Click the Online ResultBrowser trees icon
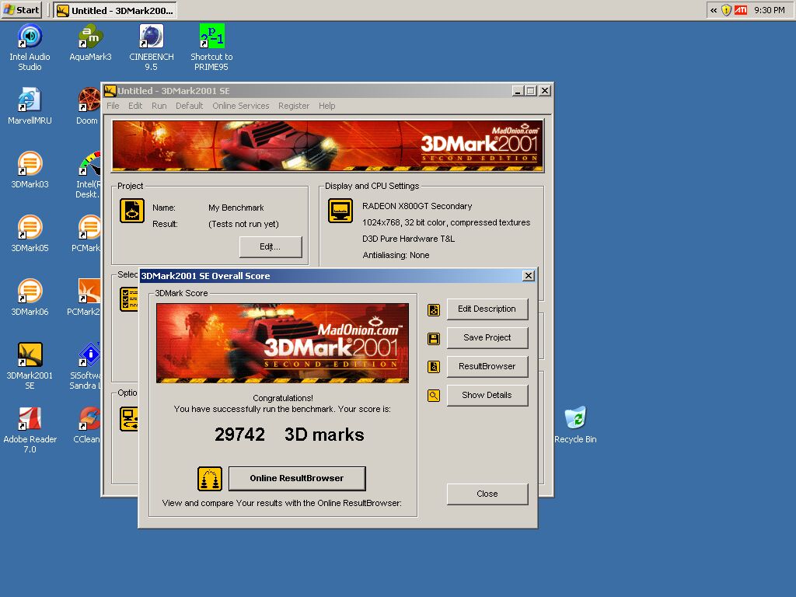Screen dimensions: 796x597 210,479
